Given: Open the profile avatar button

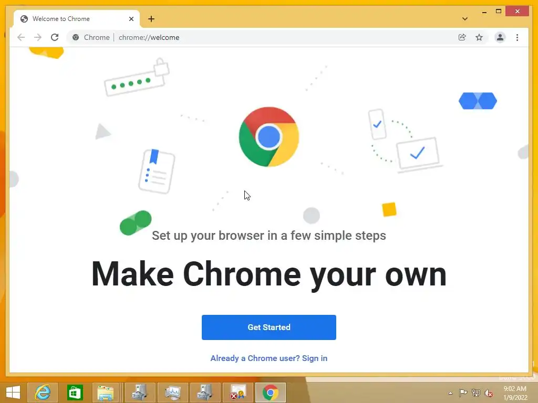Looking at the screenshot, I should 500,37.
